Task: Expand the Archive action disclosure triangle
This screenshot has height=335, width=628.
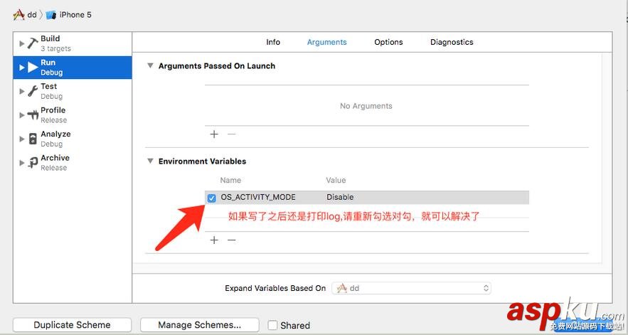Action: pos(22,163)
